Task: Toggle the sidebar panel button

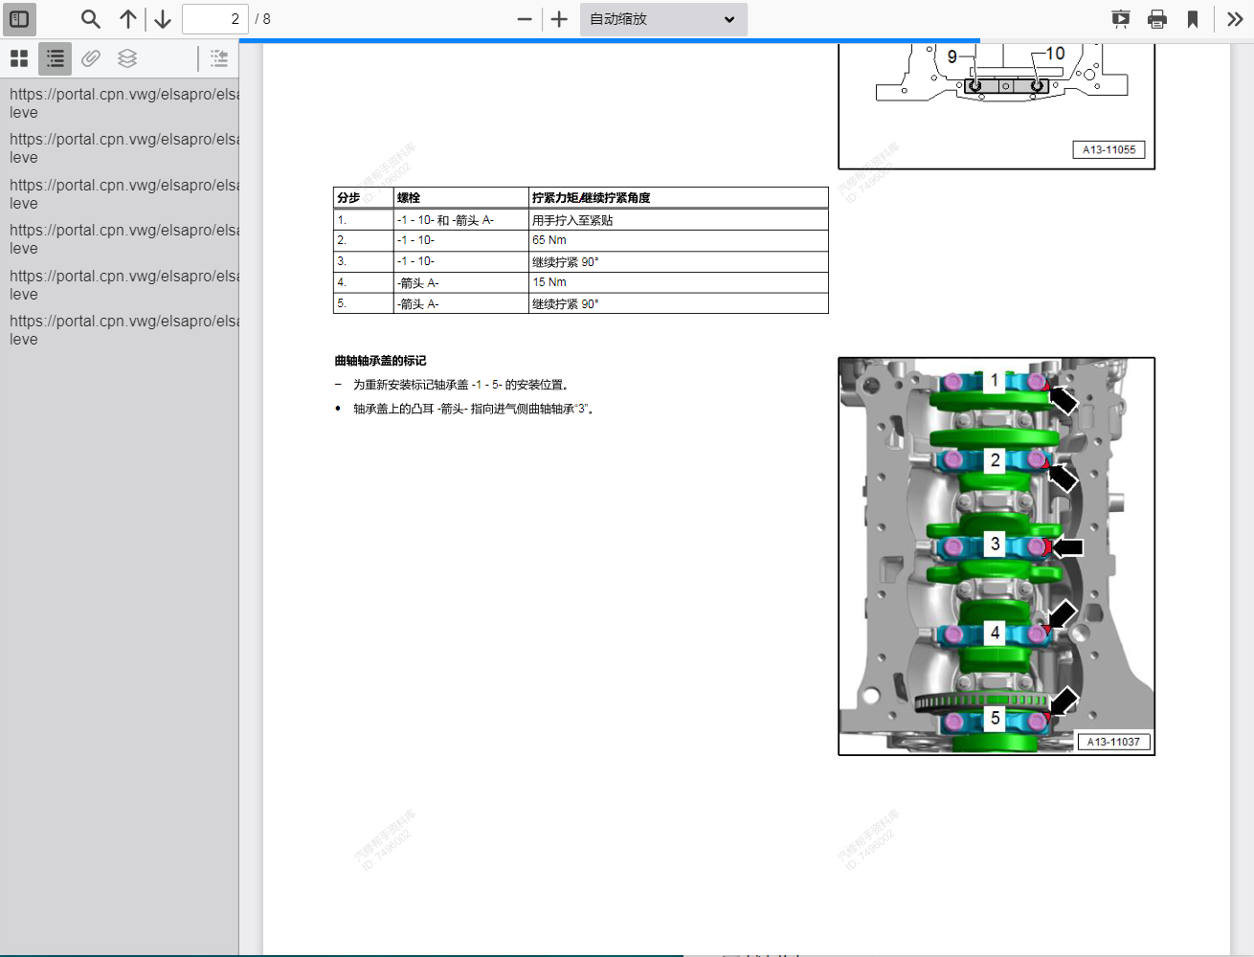Action: [19, 19]
